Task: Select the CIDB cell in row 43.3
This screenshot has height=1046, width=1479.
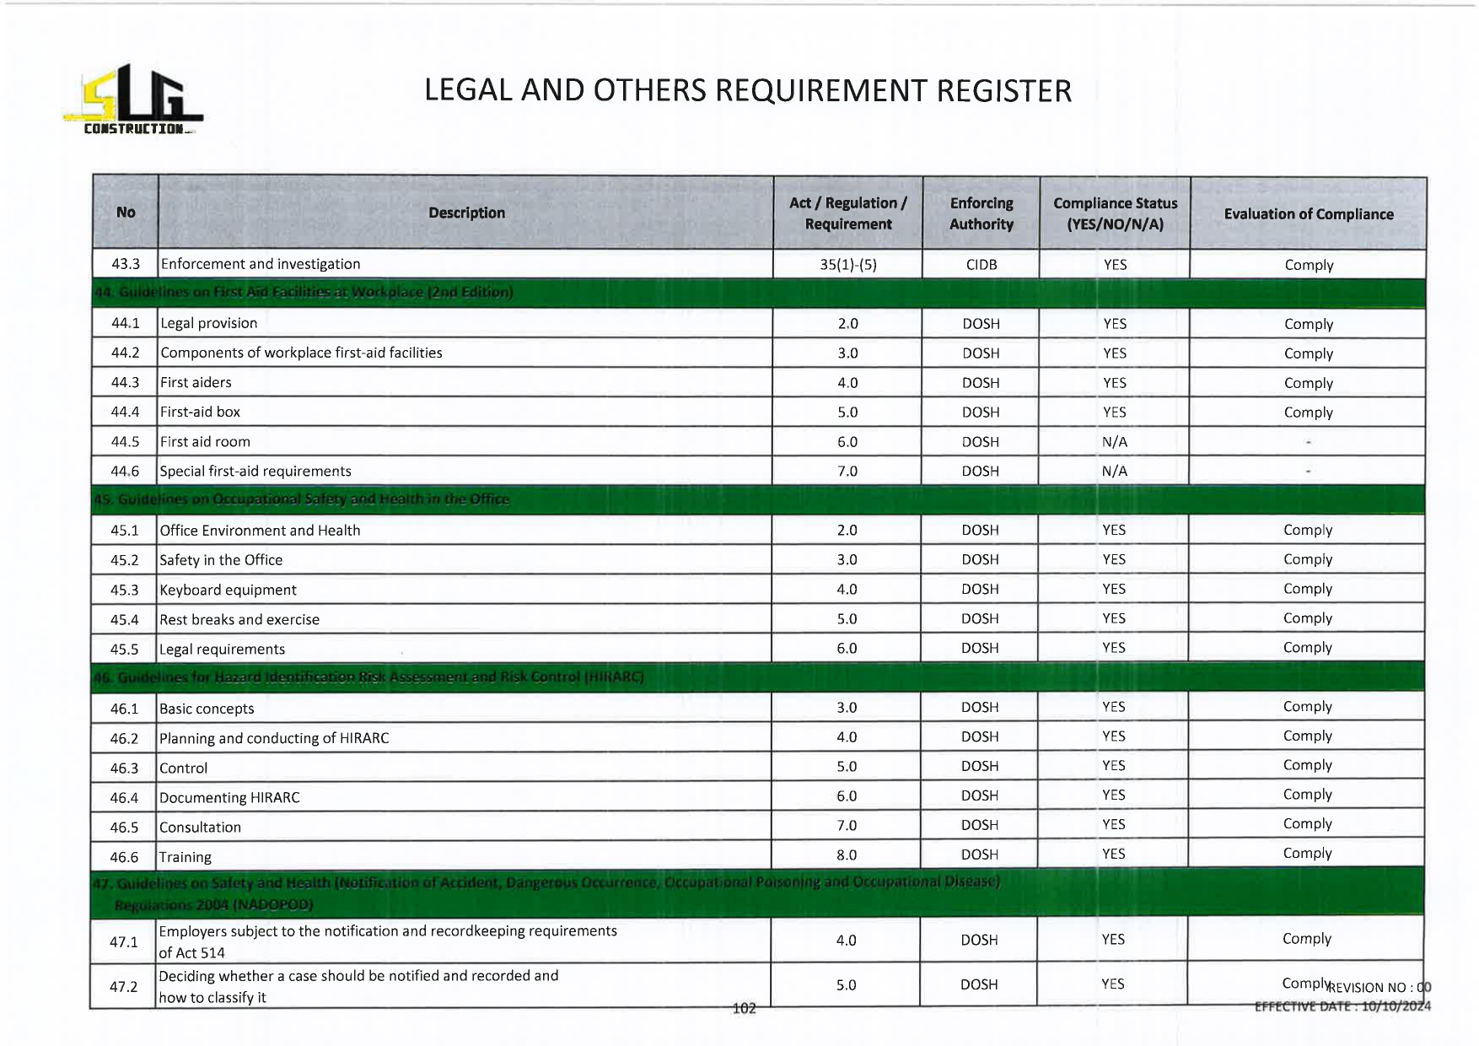Action: coord(982,265)
